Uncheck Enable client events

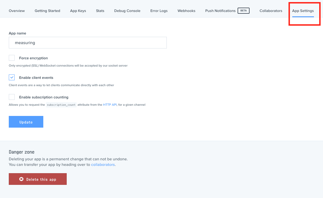(x=12, y=77)
